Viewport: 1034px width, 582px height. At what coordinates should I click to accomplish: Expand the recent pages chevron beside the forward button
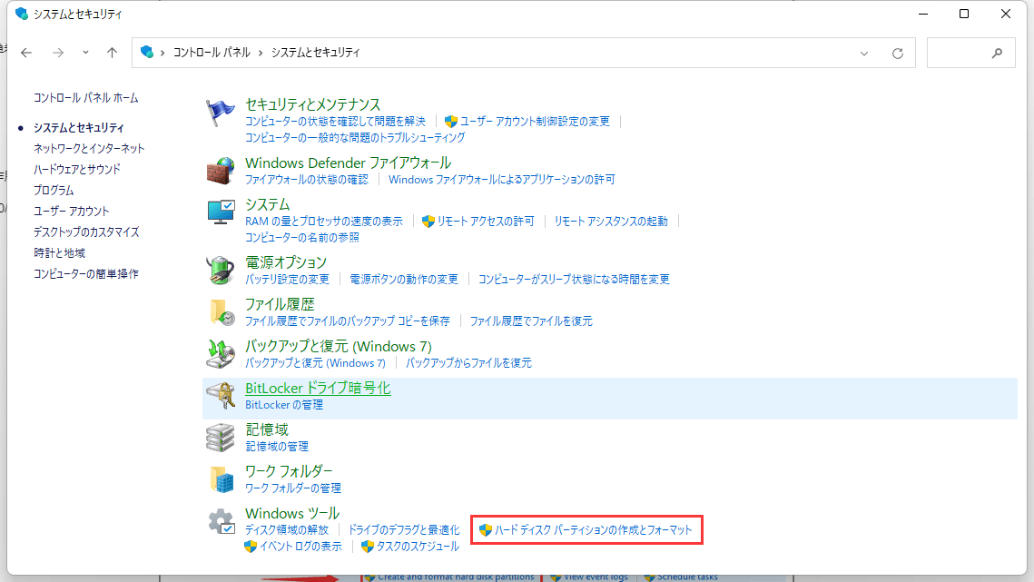pyautogui.click(x=84, y=53)
